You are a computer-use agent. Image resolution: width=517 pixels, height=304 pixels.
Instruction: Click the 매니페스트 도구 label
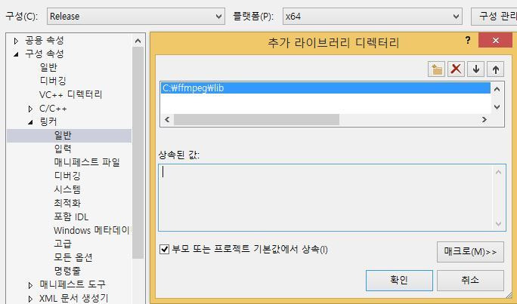pyautogui.click(x=73, y=284)
